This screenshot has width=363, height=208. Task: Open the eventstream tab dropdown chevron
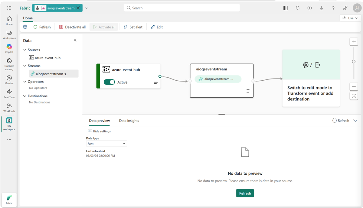86,8
